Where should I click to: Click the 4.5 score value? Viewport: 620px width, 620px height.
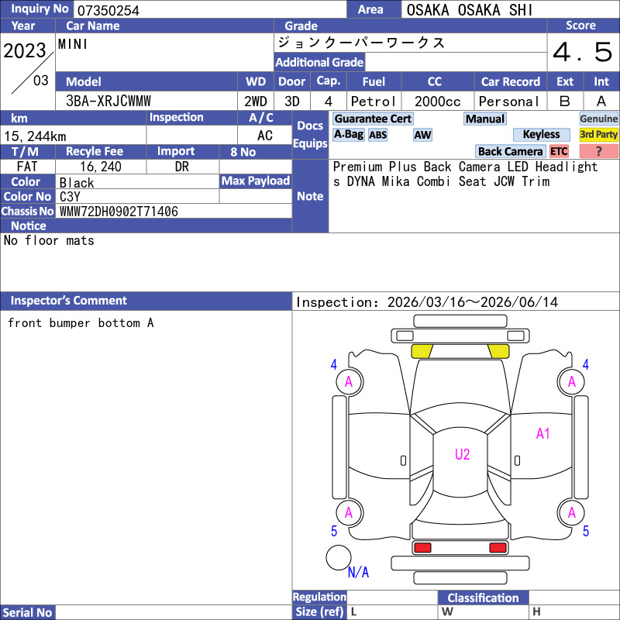tap(583, 53)
